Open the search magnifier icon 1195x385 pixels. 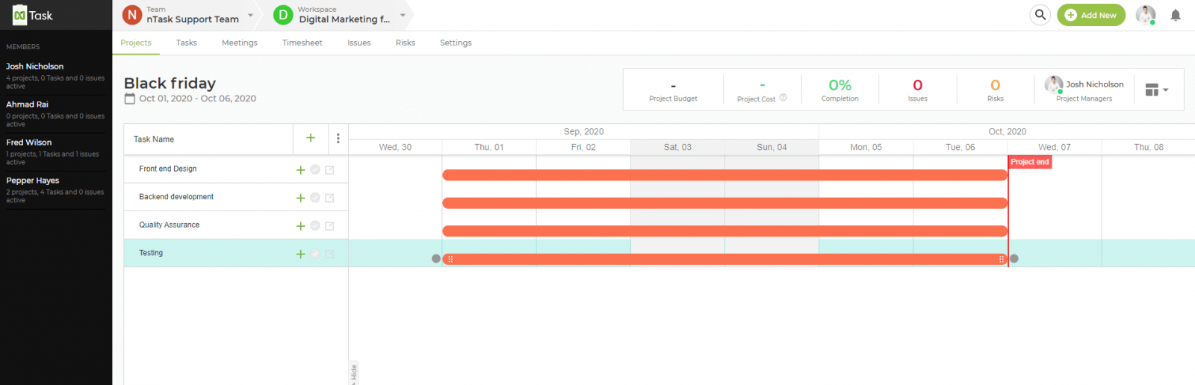(1040, 15)
